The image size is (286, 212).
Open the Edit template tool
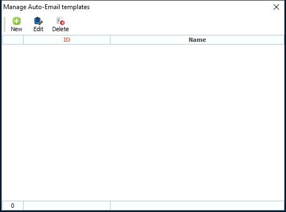coord(38,24)
